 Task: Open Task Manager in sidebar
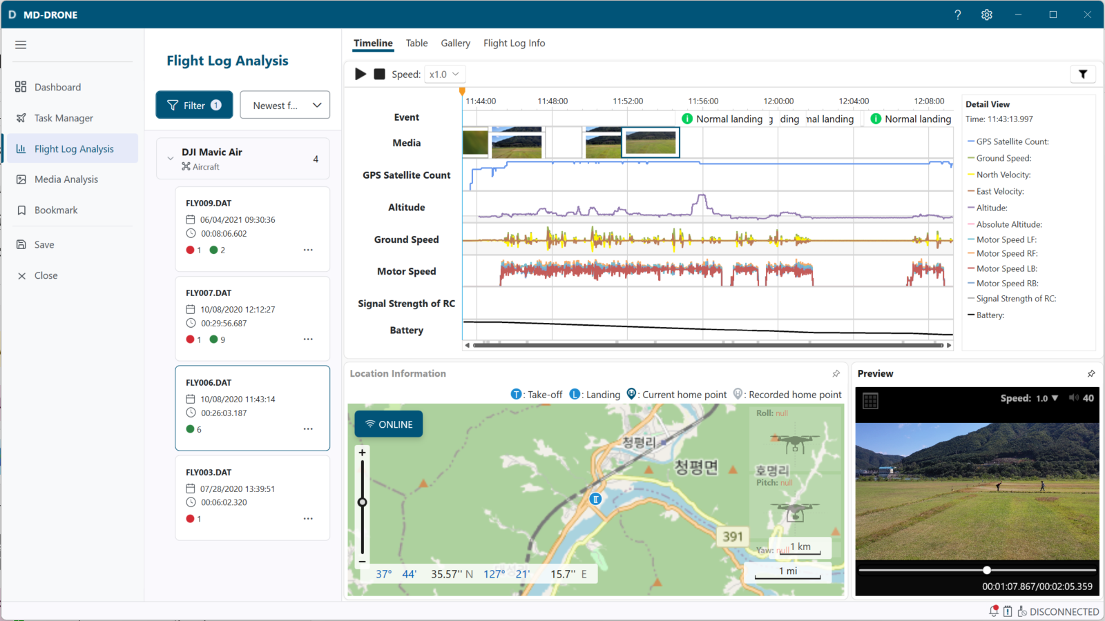[x=73, y=118]
